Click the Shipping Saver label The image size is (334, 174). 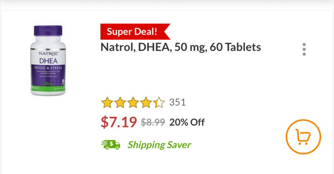pyautogui.click(x=159, y=145)
